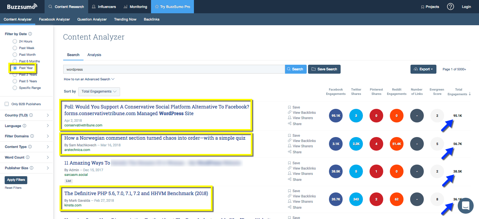
Task: Click the Publisher Size info icon
Action: tap(32, 168)
